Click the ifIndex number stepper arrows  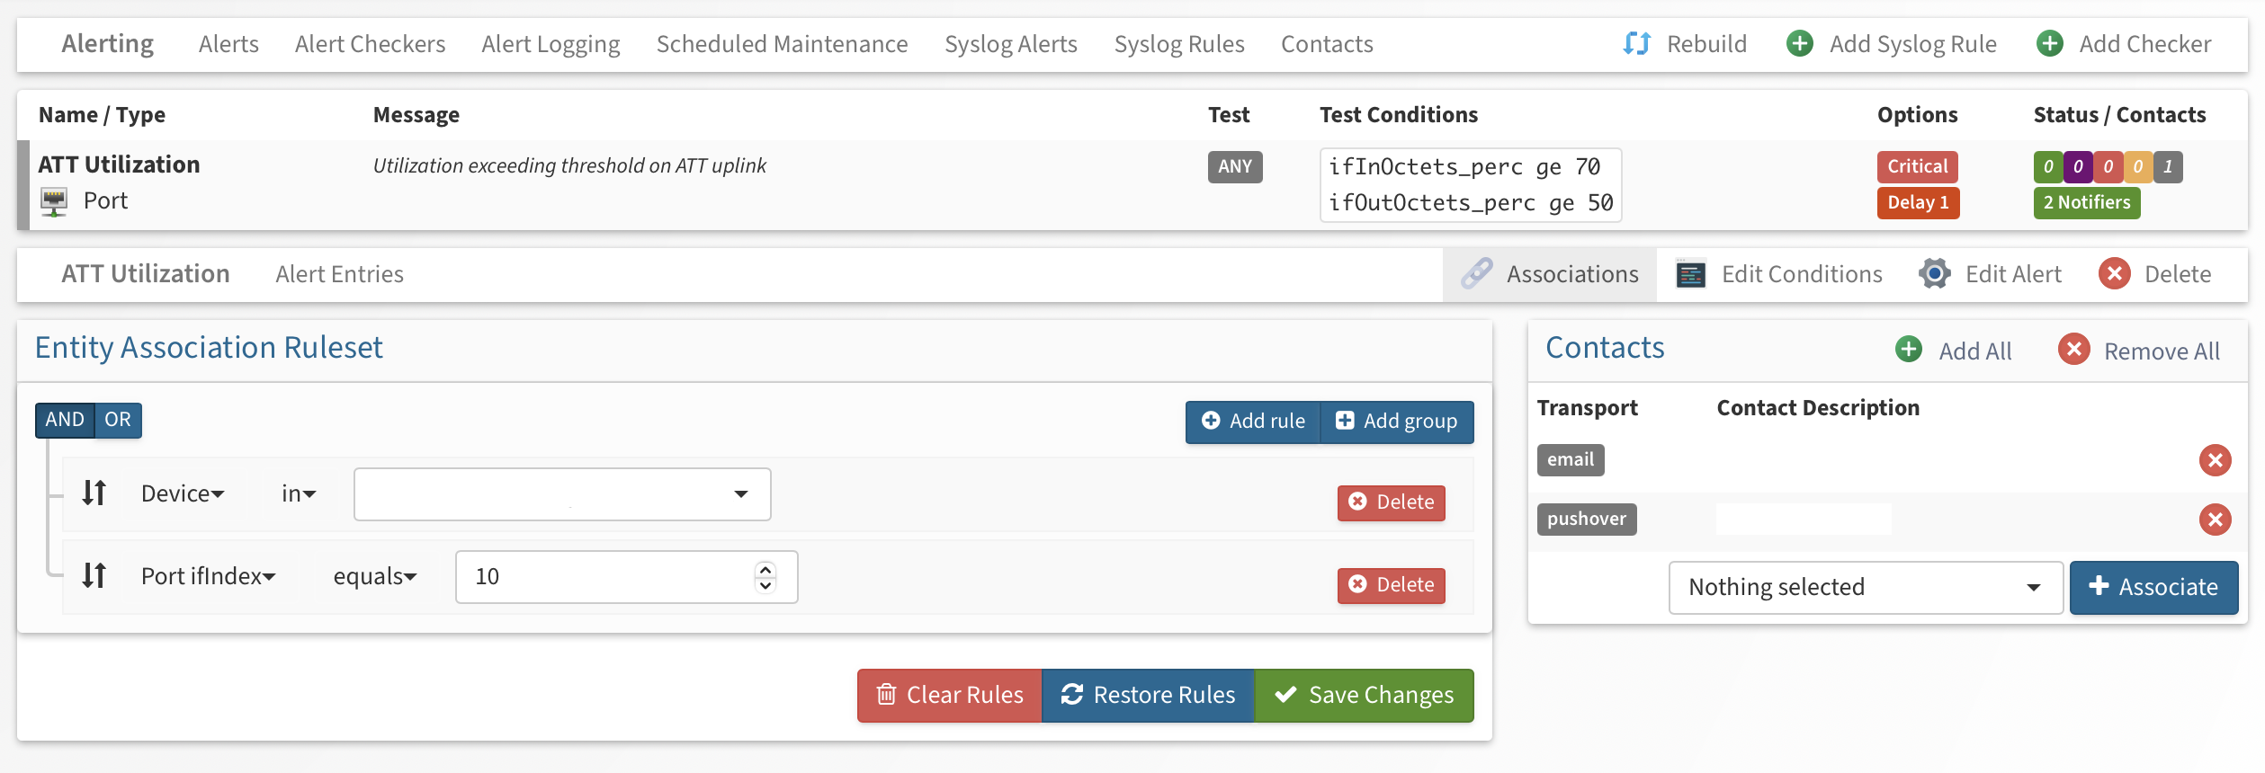pyautogui.click(x=765, y=576)
